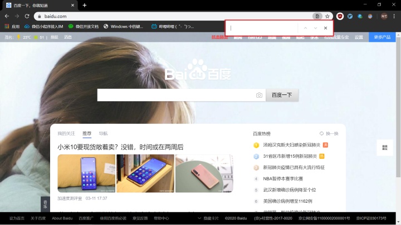The height and width of the screenshot is (225, 401).
Task: Click the camera image-search icon
Action: coord(259,95)
